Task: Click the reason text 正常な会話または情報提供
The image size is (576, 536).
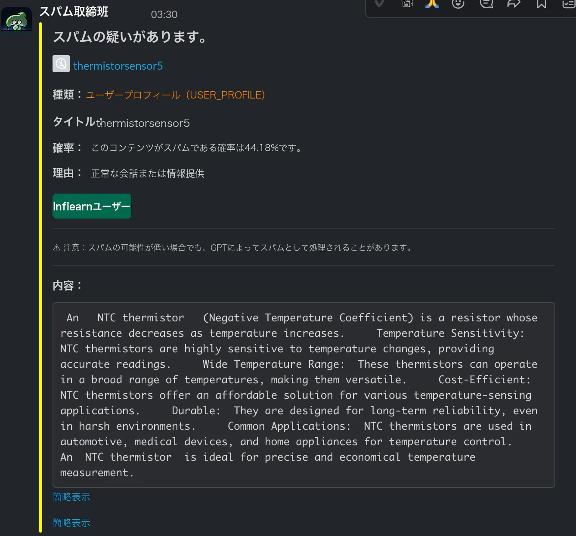Action: [148, 173]
